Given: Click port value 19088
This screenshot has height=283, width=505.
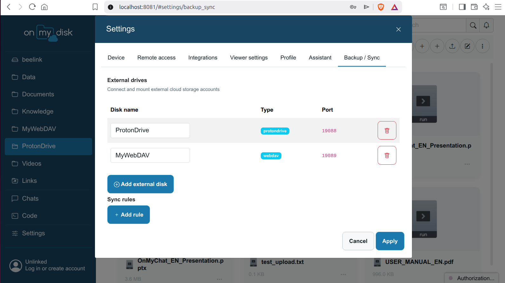Looking at the screenshot, I should click(329, 131).
